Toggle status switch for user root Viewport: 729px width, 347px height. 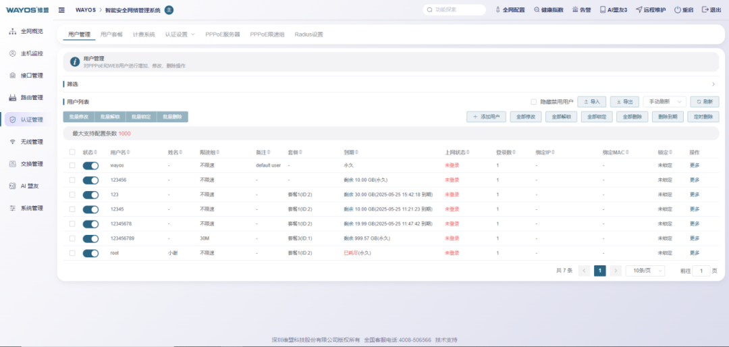click(90, 253)
